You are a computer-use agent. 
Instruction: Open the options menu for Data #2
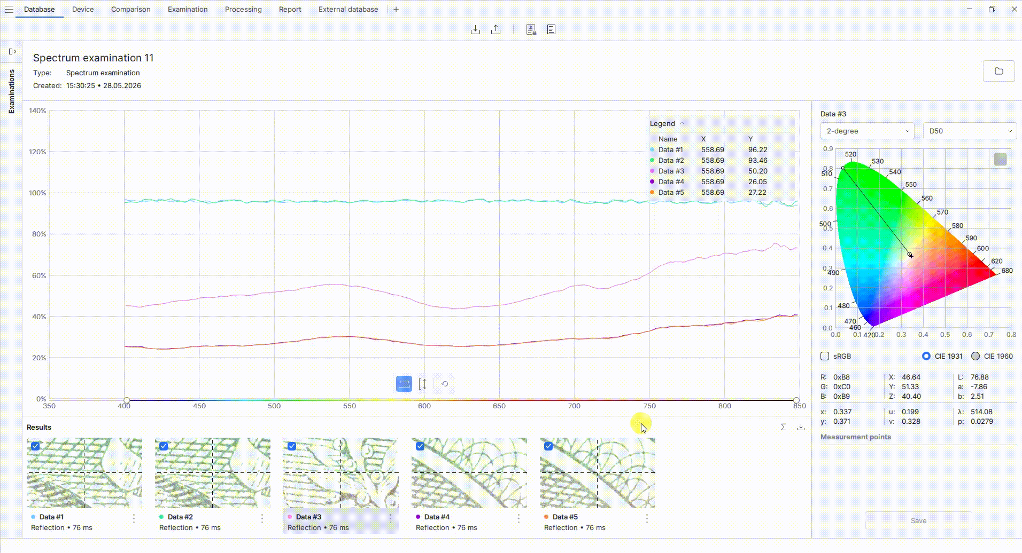[262, 518]
